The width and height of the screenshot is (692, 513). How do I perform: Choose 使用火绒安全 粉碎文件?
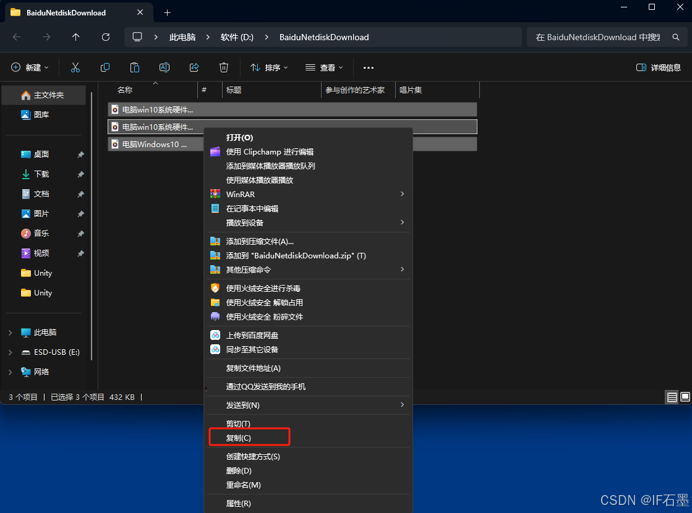(308, 316)
